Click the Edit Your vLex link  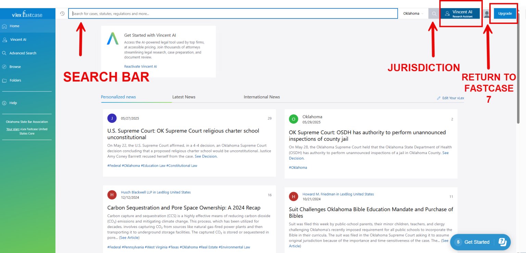click(x=453, y=98)
